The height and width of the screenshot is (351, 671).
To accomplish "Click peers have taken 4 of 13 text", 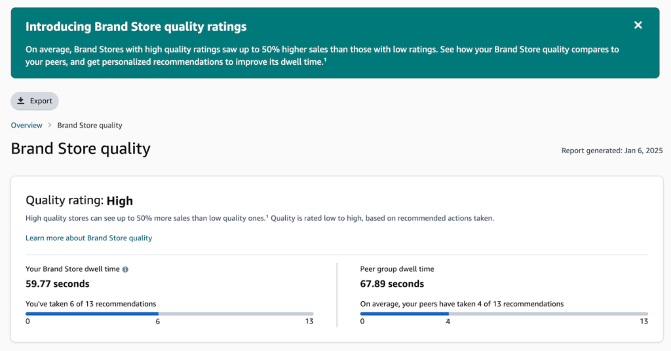I will tap(462, 304).
